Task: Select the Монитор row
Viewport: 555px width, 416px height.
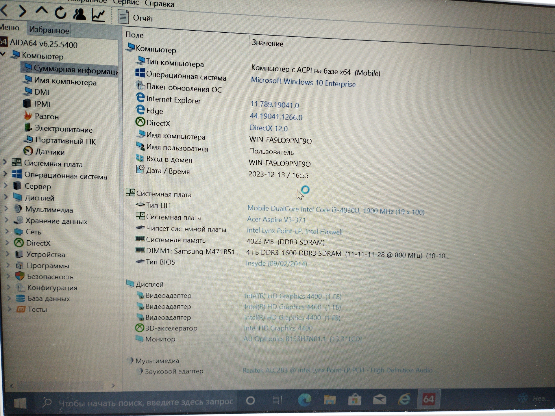Action: click(x=249, y=339)
